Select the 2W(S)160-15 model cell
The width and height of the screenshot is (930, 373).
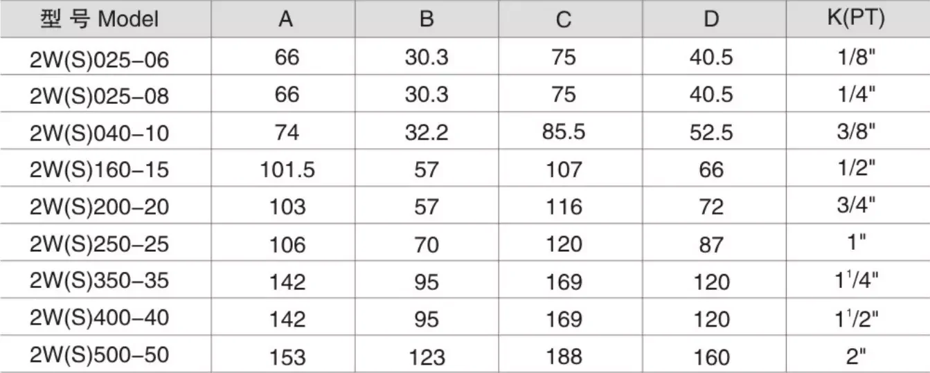tap(100, 169)
